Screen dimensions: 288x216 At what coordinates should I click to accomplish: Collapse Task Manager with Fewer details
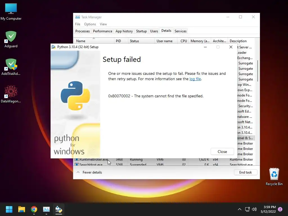(x=89, y=172)
